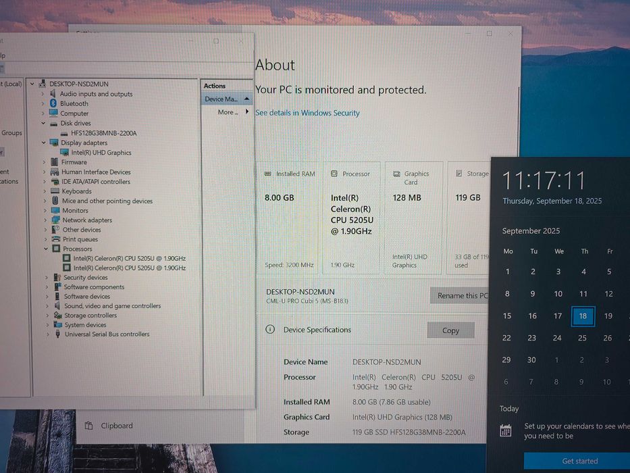
Task: Click the IDE ATA/ATAPI controllers icon
Action: (55, 181)
